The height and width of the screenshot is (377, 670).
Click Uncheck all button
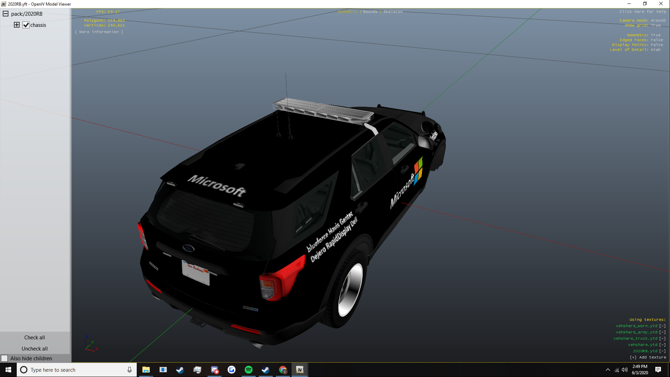point(35,349)
